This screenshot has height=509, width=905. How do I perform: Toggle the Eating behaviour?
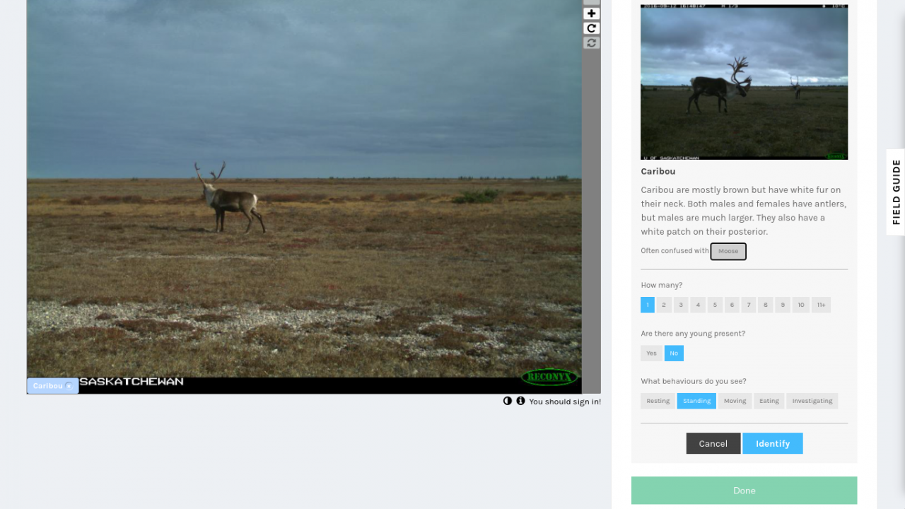769,401
